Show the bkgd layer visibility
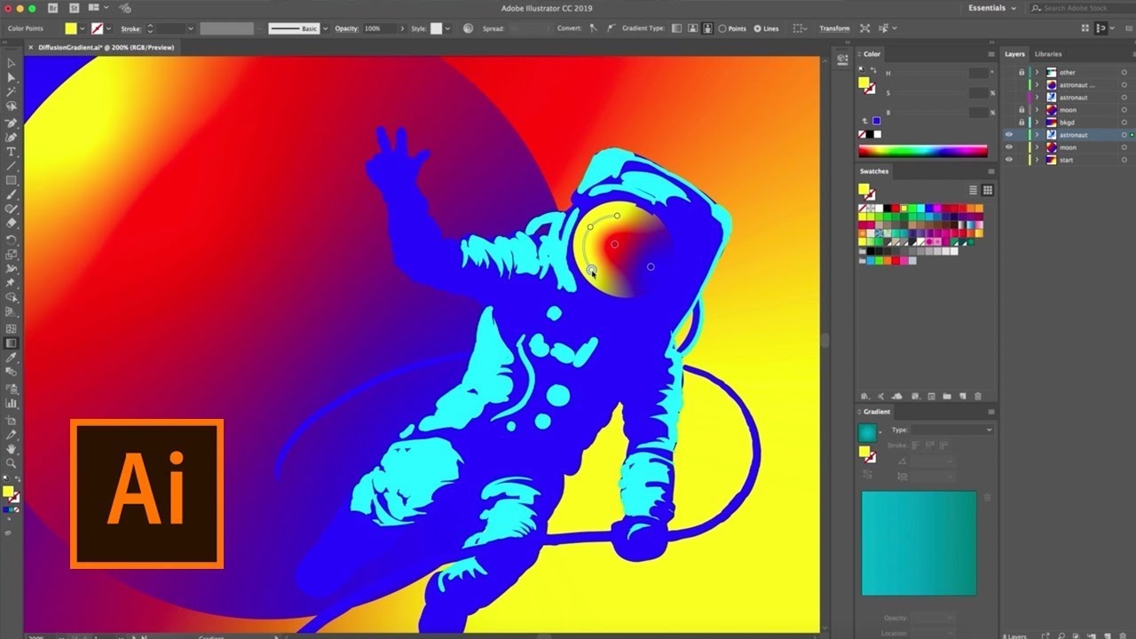 click(x=1007, y=122)
